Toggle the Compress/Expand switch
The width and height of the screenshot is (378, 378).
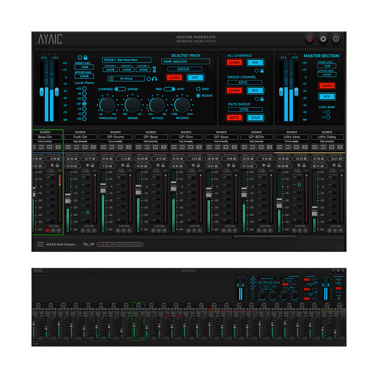pos(120,89)
